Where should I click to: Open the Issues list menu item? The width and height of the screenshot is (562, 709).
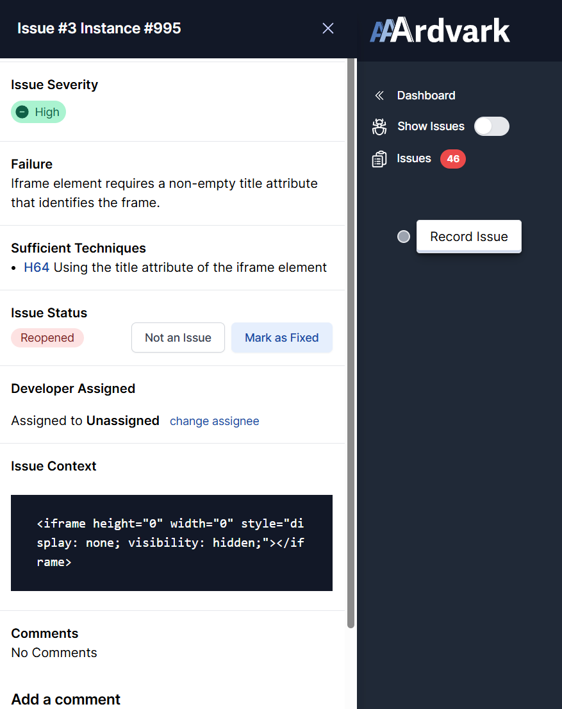click(414, 158)
